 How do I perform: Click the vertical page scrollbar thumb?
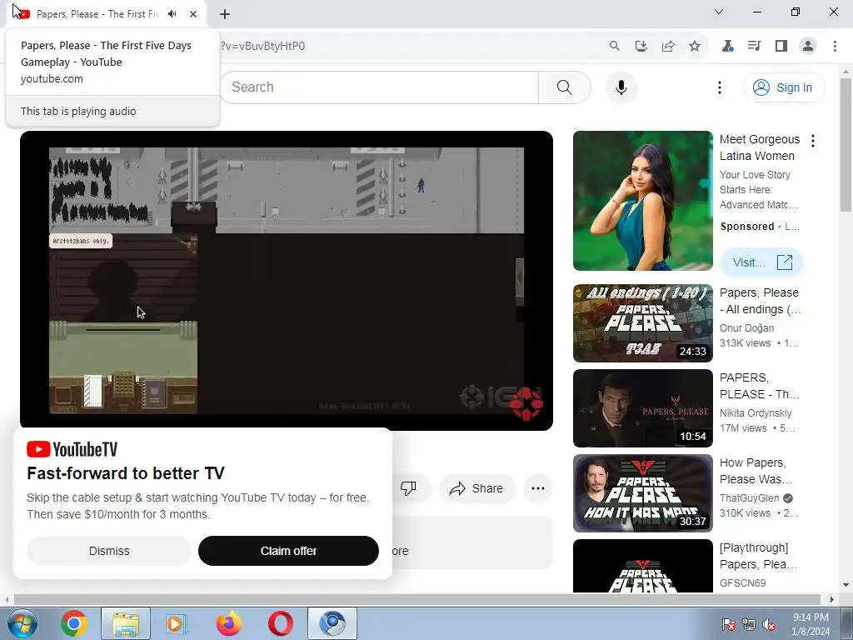coord(846,144)
